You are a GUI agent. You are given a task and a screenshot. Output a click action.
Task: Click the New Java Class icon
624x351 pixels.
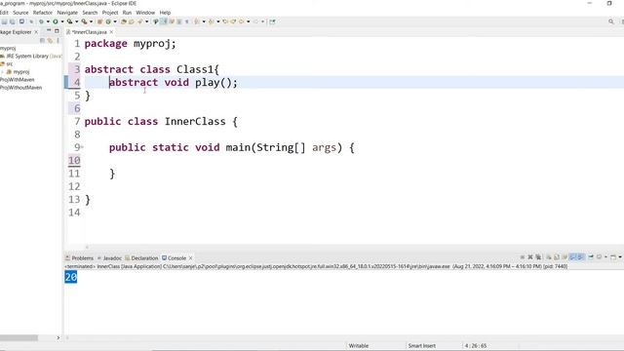tap(108, 21)
